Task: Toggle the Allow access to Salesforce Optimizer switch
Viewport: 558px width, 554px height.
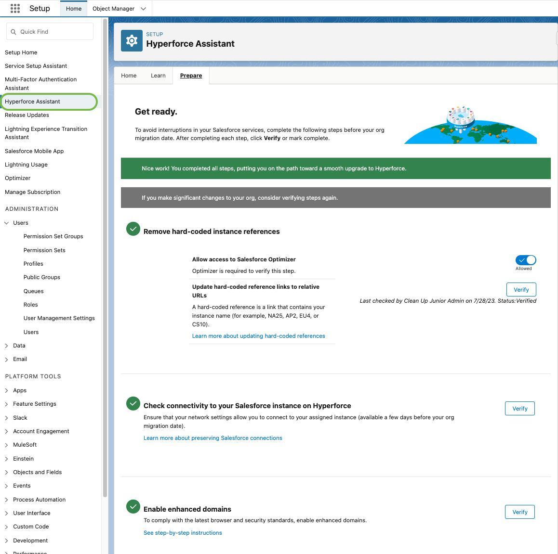Action: (526, 260)
